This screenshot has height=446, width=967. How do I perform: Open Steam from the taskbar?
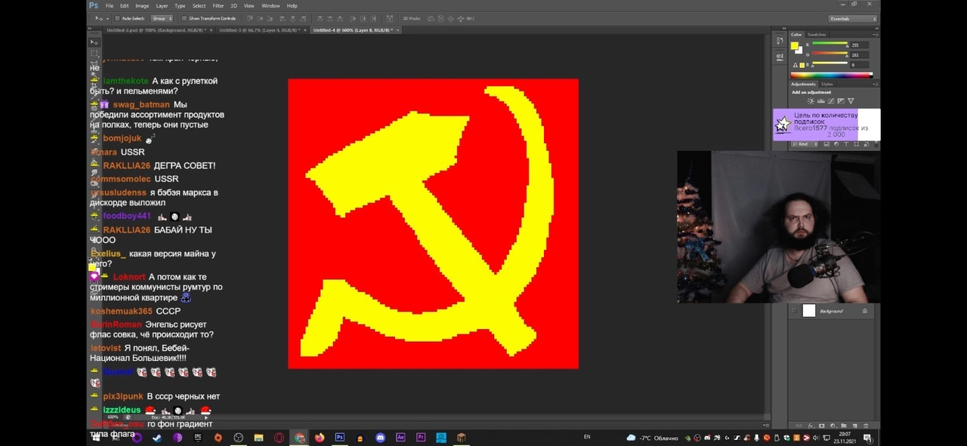coord(157,438)
